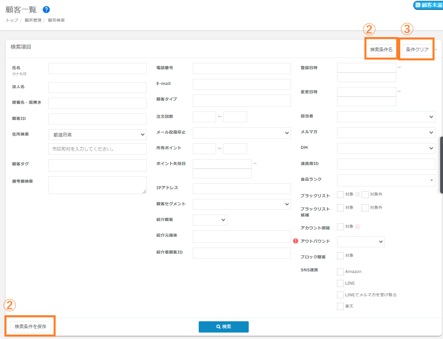443x339 pixels.
Task: Click the ポイント失効日 end date field
Action: (222, 174)
